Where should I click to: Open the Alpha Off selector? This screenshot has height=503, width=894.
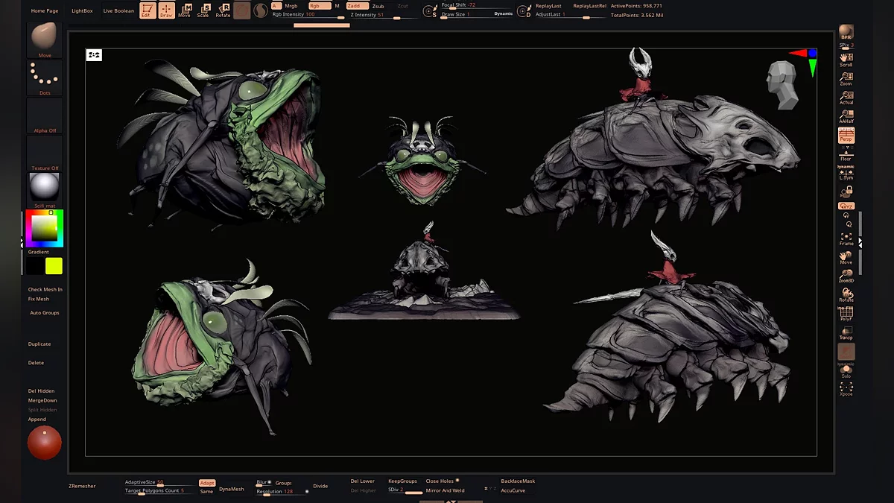pos(45,116)
